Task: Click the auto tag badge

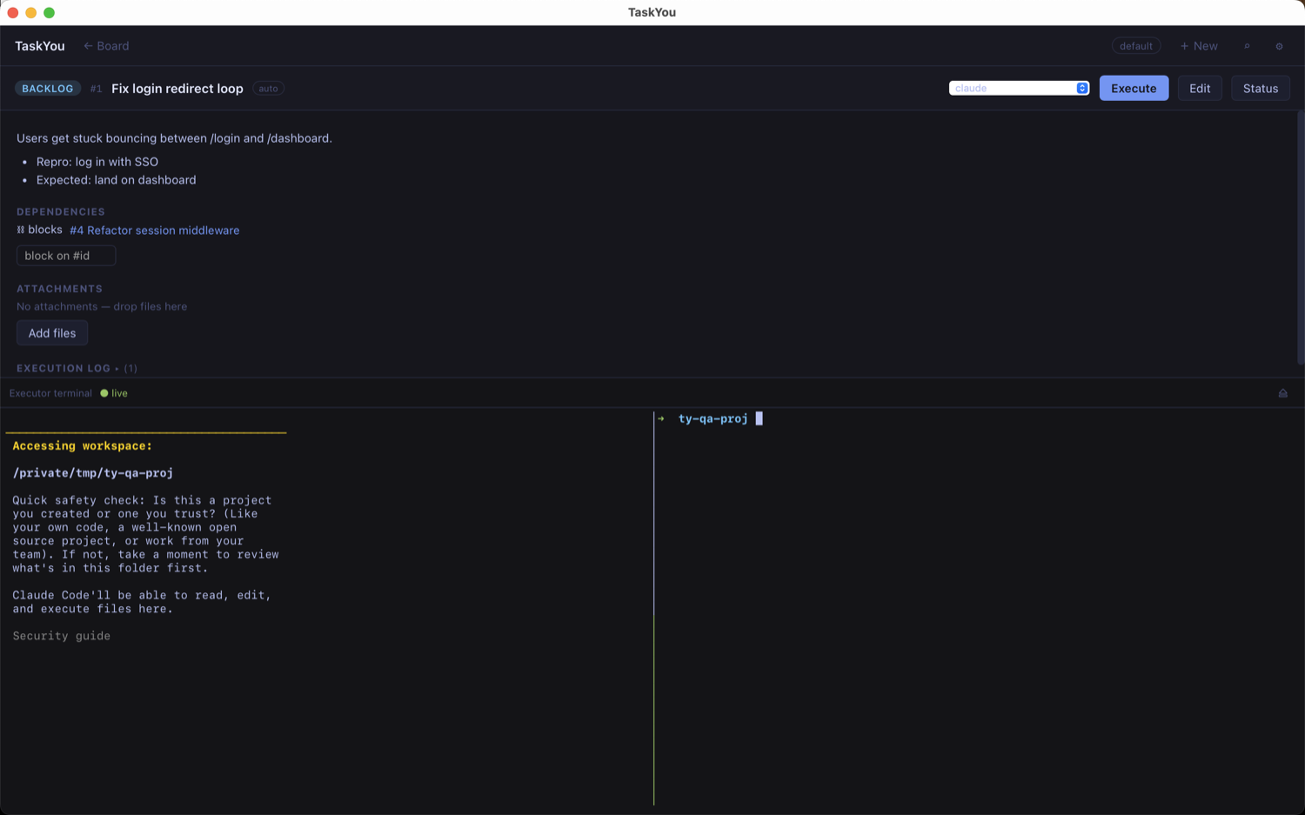Action: click(x=268, y=89)
